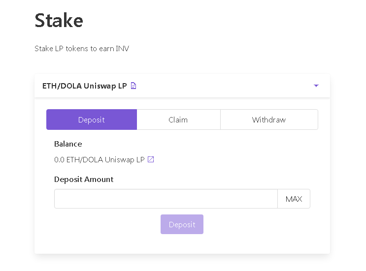Click the ETH/DOLA Uniswap LP balance token name
The width and height of the screenshot is (366, 271).
(x=105, y=160)
